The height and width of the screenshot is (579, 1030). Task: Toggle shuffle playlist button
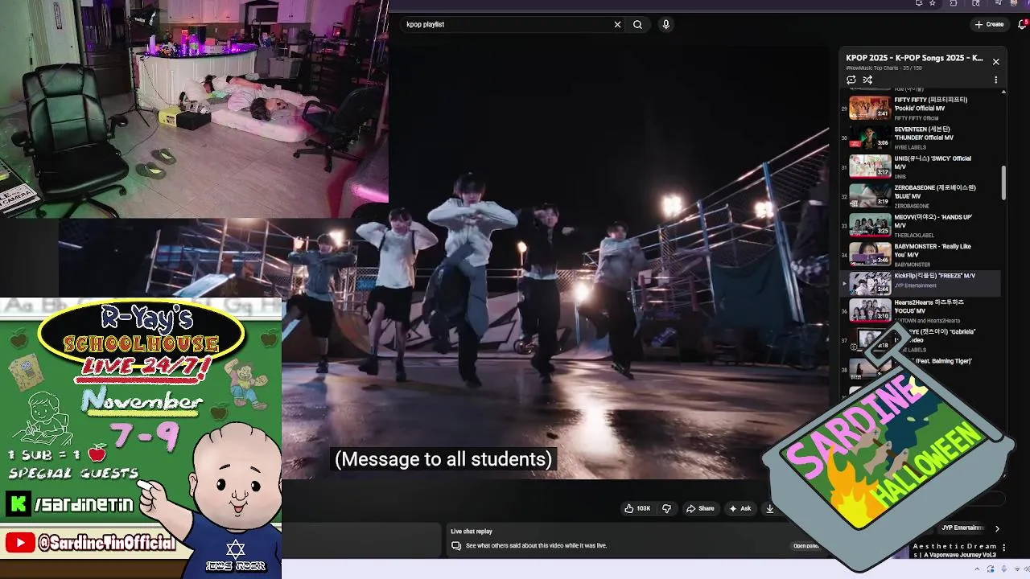[x=867, y=80]
